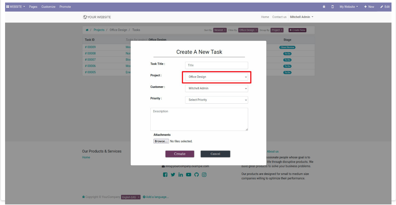Toggle the mobile preview icon
The height and width of the screenshot is (205, 396).
coord(333,7)
